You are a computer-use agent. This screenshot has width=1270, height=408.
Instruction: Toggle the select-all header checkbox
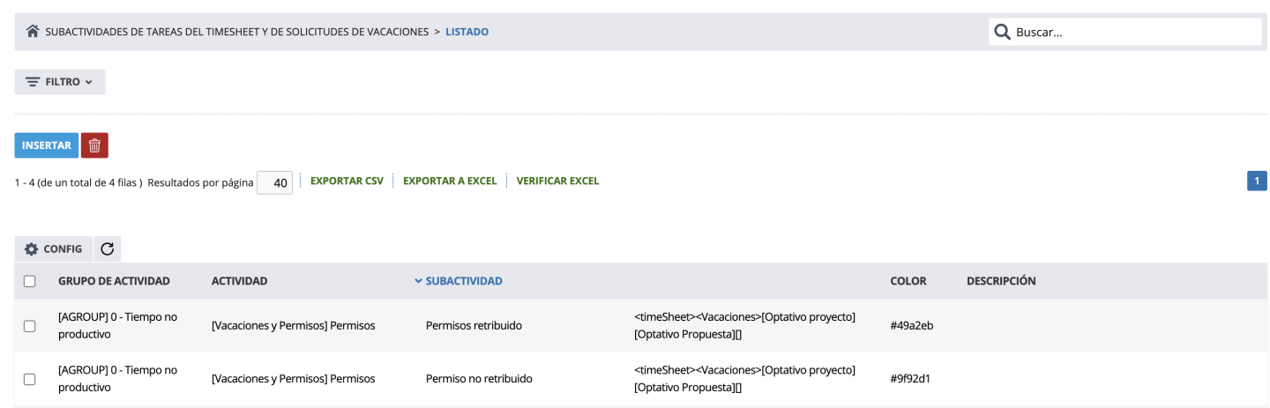[30, 281]
